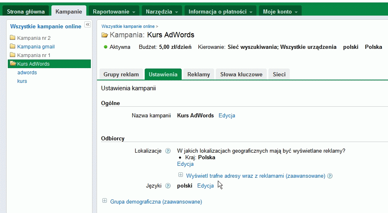Screen dimensions: 388x213
Task: Open the Raportowanie dropdown menu
Action: point(114,11)
